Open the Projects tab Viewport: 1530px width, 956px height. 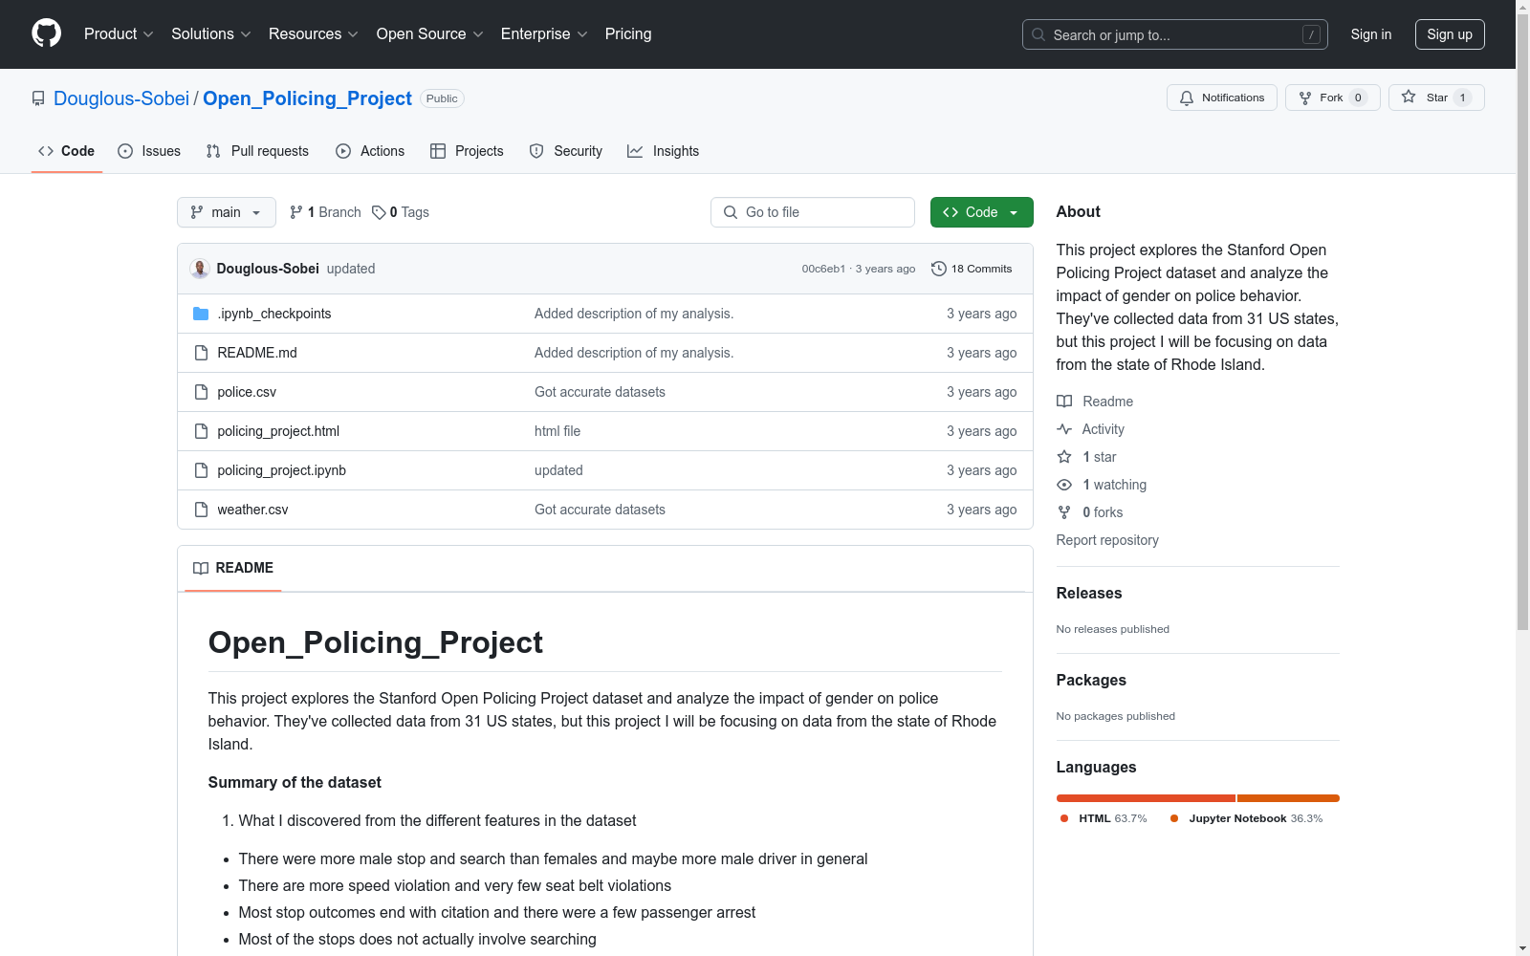coord(467,151)
